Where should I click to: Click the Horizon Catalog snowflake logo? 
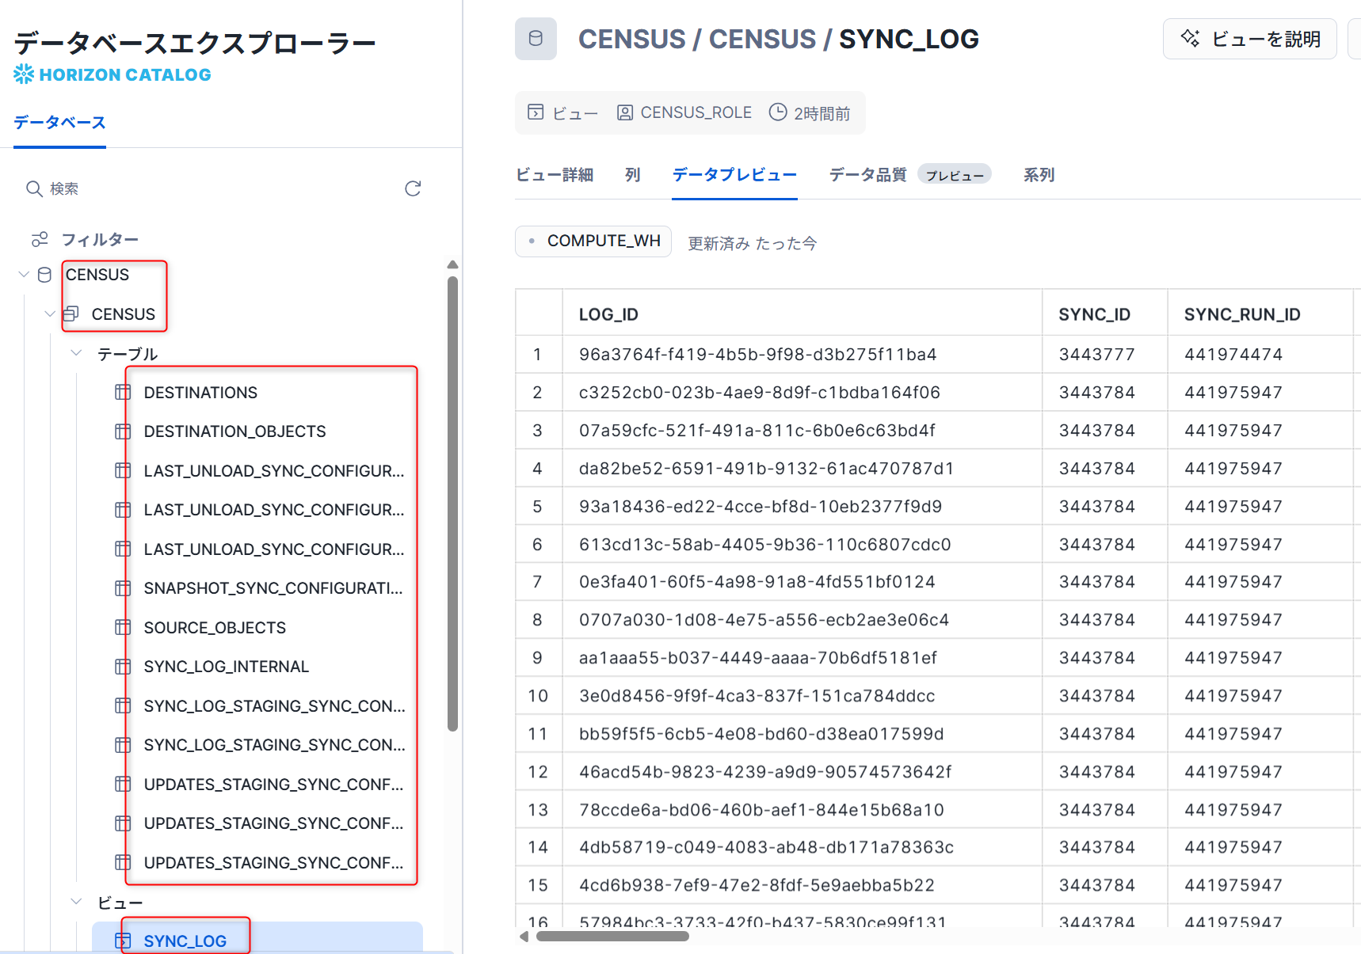pyautogui.click(x=24, y=74)
